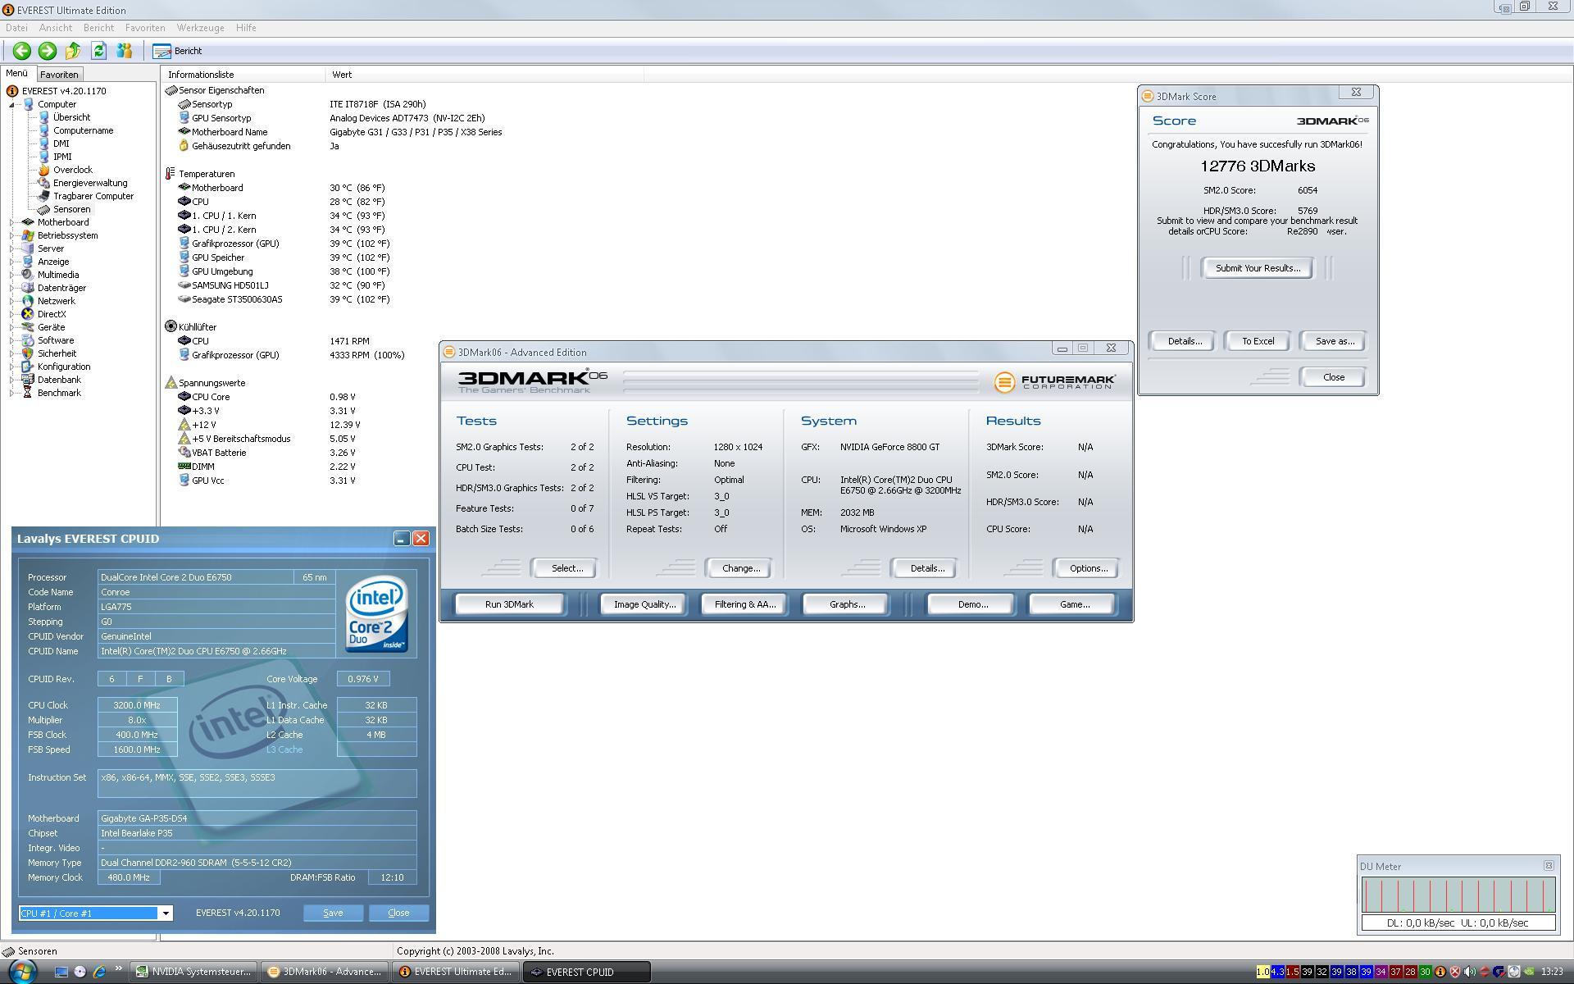Click the green Back arrow in the toolbar

click(x=21, y=51)
